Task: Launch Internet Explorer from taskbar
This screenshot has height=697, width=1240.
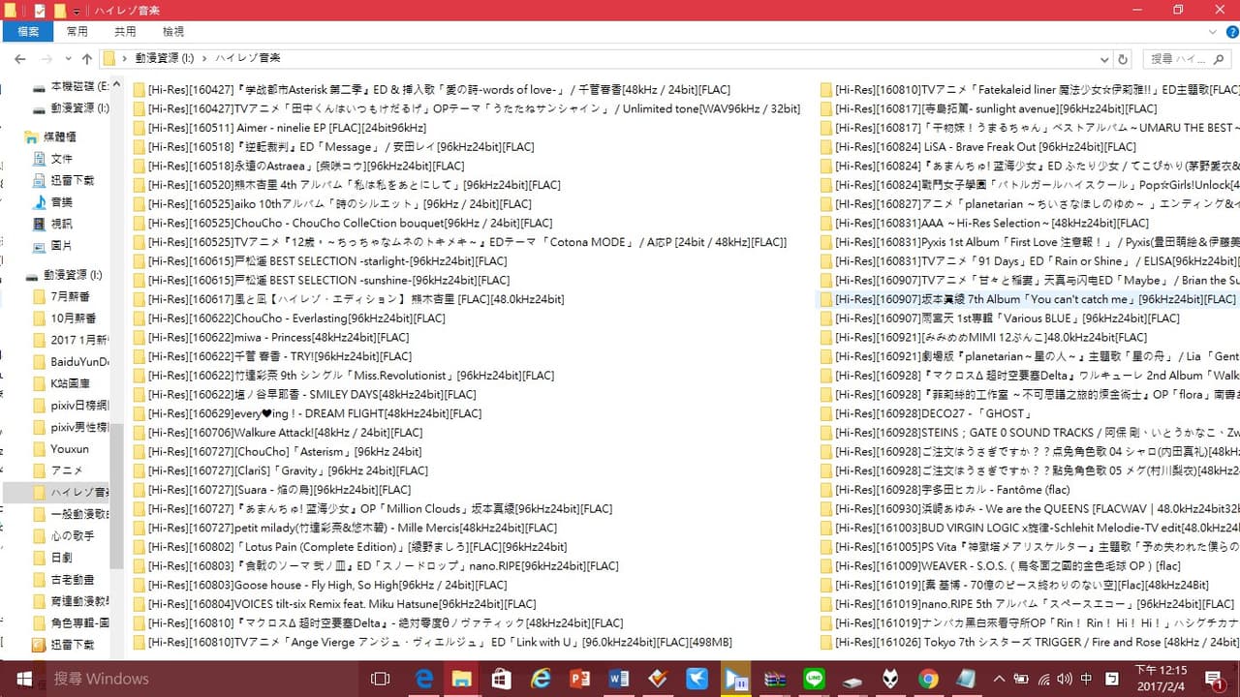Action: click(541, 679)
